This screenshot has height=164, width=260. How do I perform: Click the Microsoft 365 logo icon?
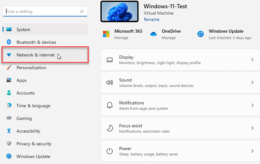click(106, 34)
